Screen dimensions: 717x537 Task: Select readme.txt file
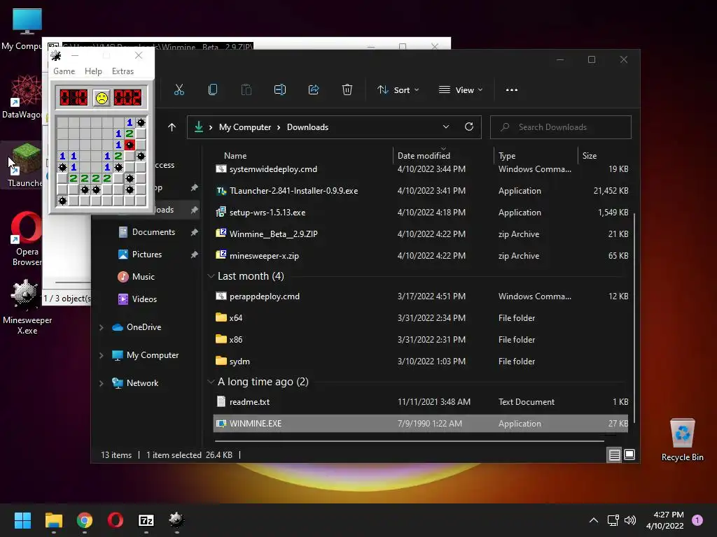pyautogui.click(x=421, y=402)
